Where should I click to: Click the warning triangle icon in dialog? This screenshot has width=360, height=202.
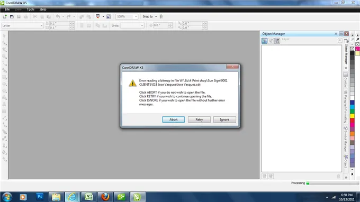132,83
